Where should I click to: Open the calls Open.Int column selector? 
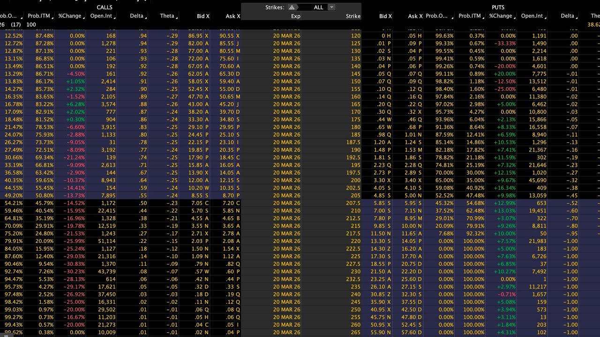point(115,17)
